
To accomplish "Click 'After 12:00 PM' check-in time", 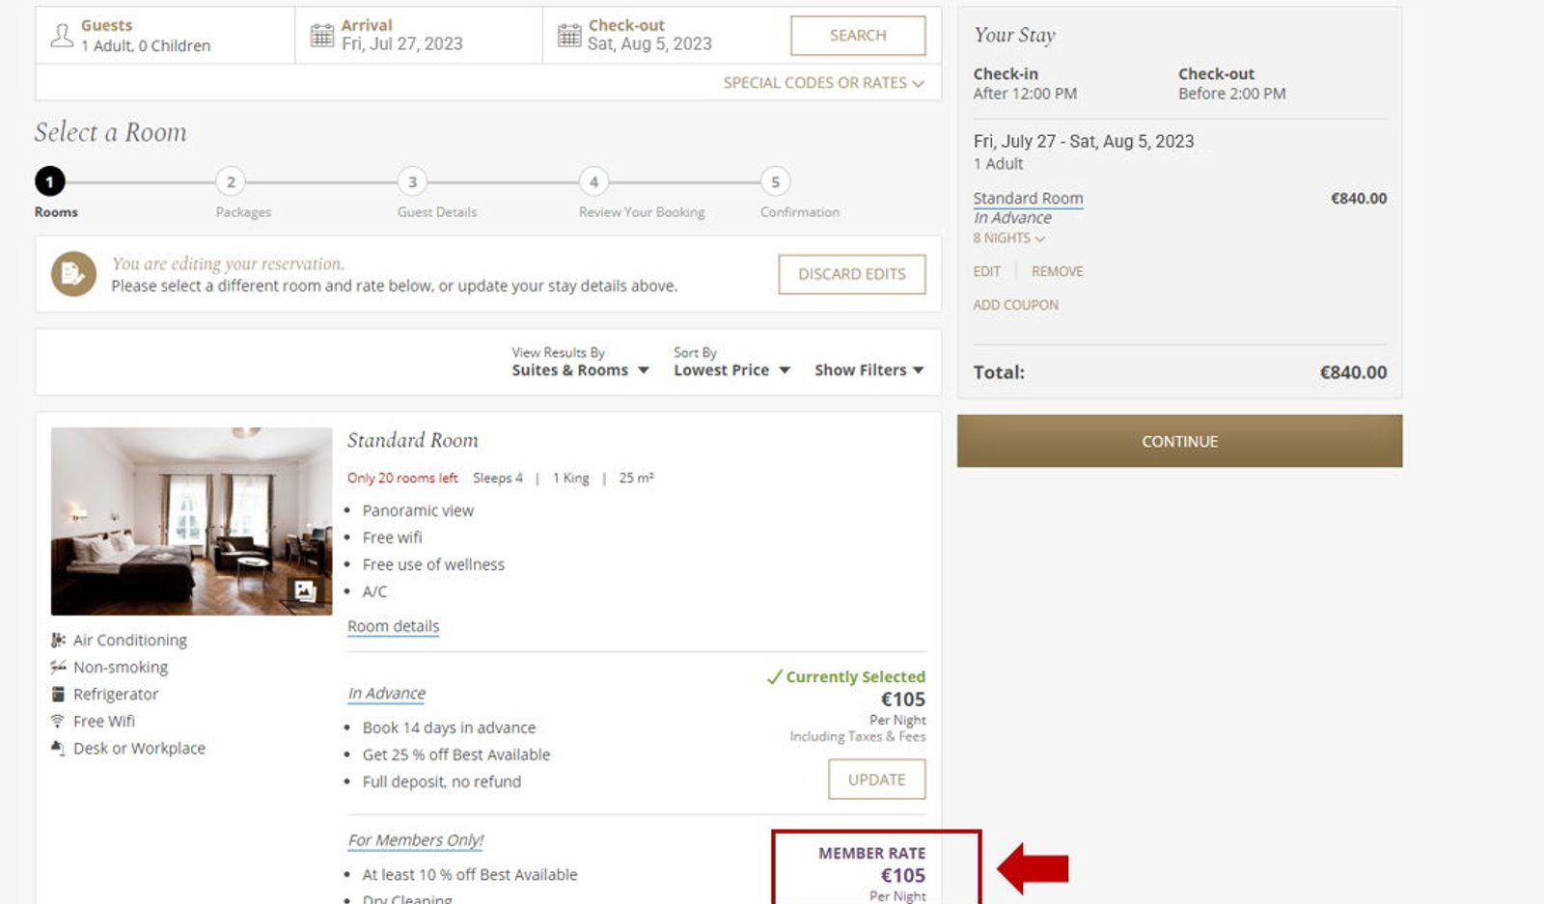I will pos(1025,94).
